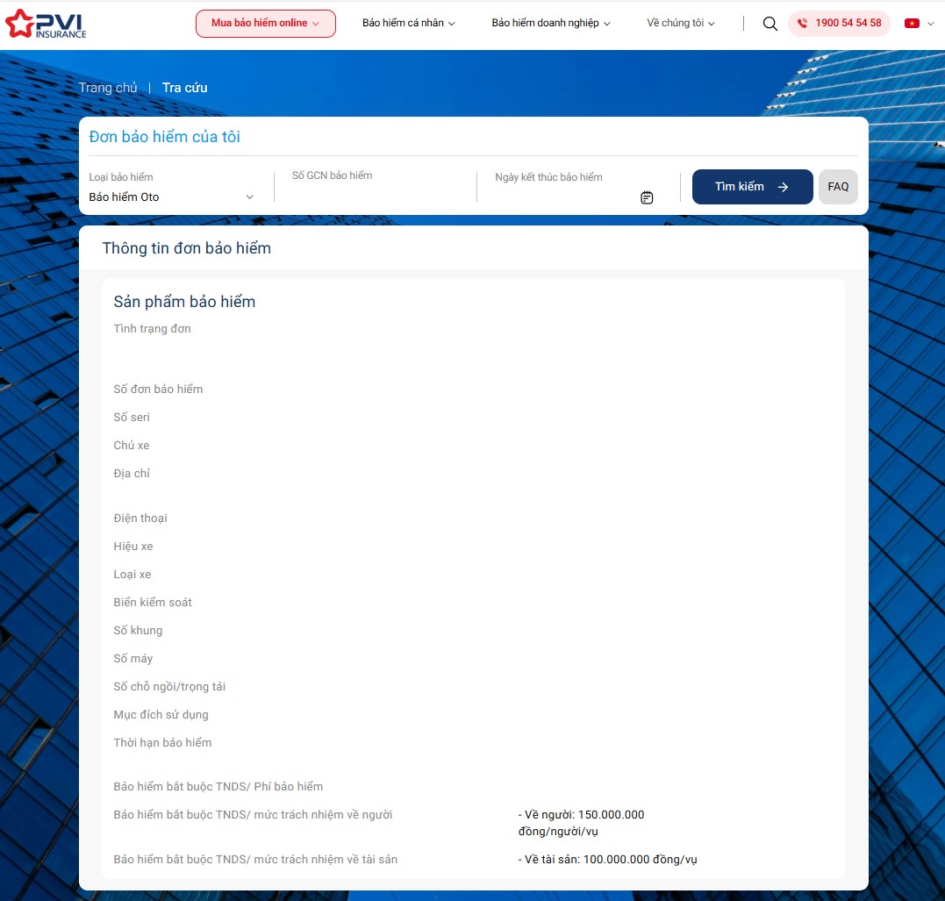Open the calendar date picker icon

pyautogui.click(x=647, y=197)
